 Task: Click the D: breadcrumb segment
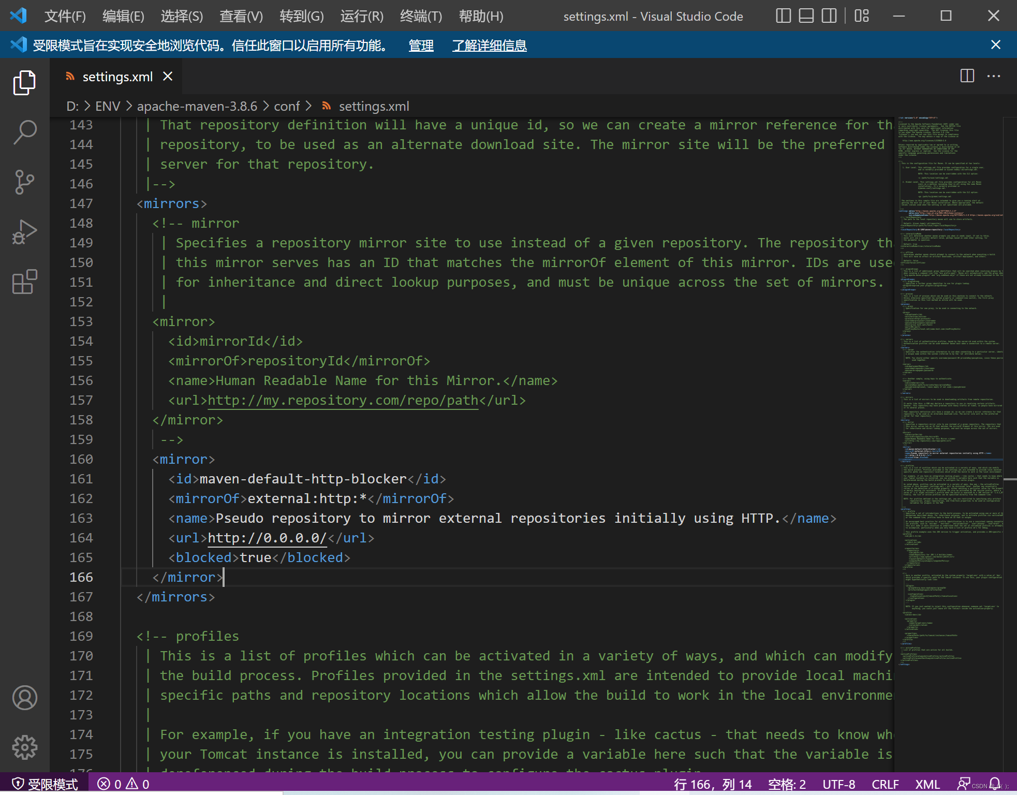coord(72,106)
